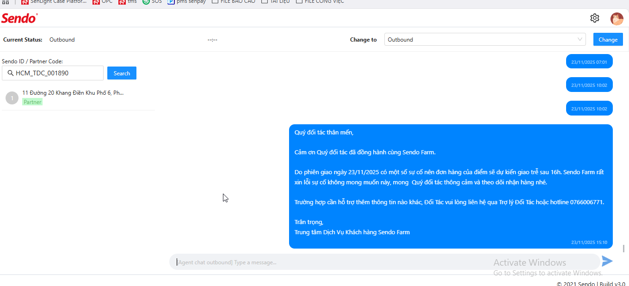
Task: Click the Change to label
Action: coord(364,40)
